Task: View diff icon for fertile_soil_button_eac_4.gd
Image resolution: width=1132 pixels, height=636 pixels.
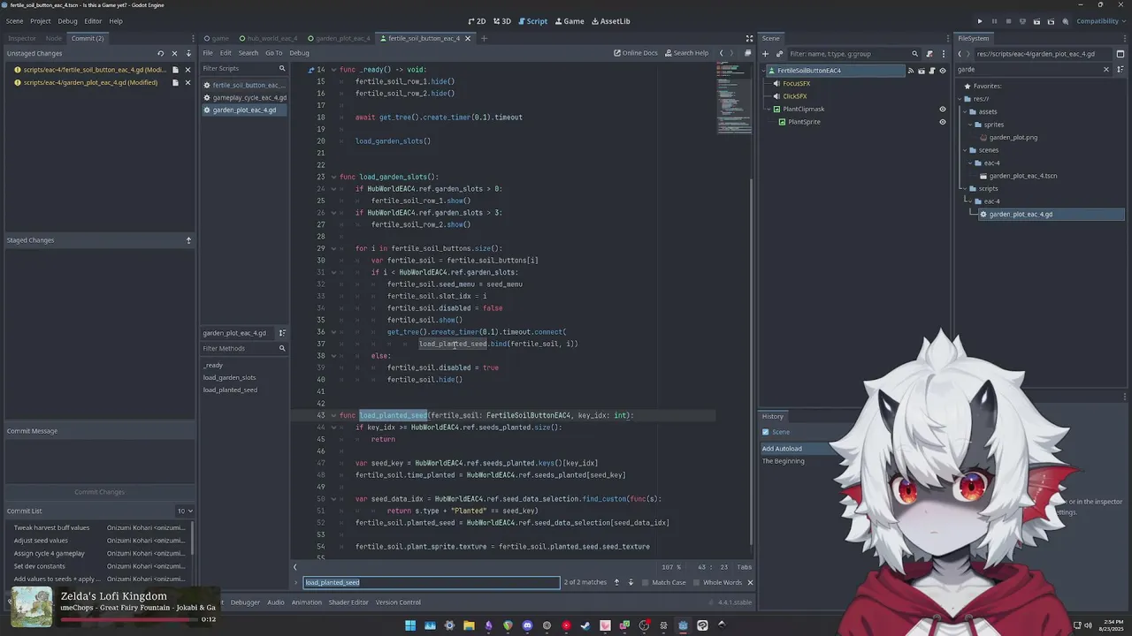Action: [175, 70]
